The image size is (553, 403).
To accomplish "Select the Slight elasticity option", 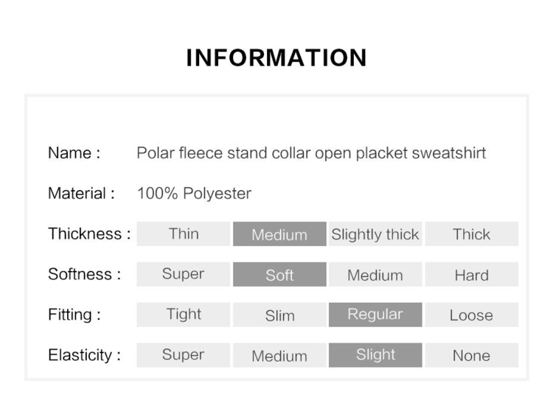I will click(x=375, y=355).
